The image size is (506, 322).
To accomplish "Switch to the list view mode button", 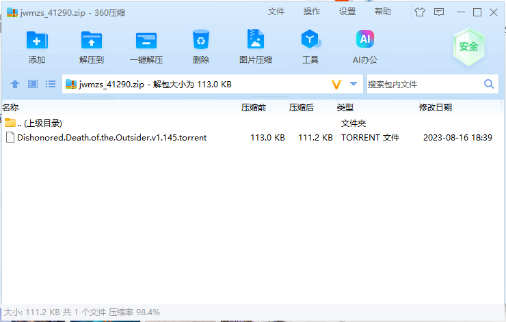I will pyautogui.click(x=51, y=85).
